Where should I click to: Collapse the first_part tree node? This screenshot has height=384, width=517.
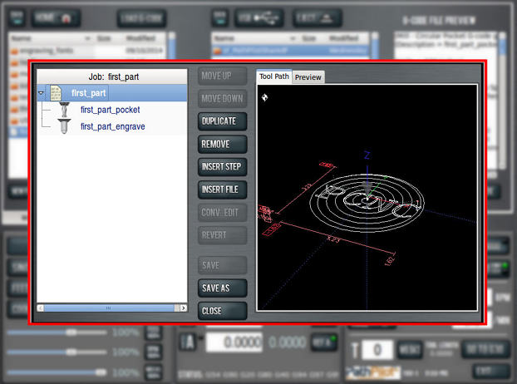[x=42, y=93]
